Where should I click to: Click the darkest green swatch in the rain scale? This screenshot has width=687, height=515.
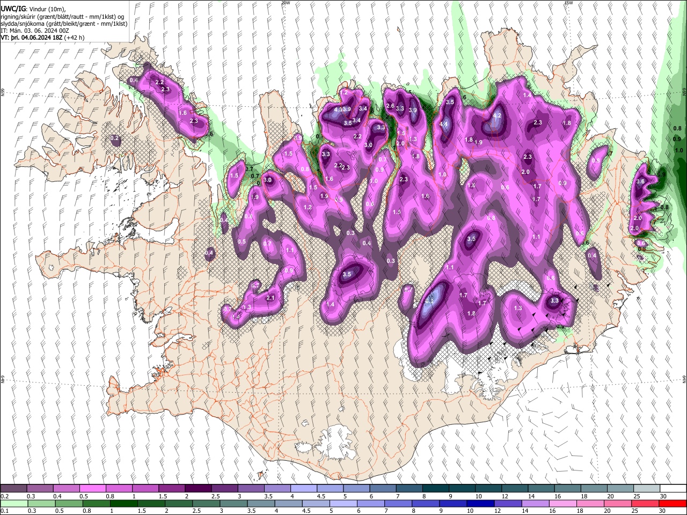point(123,503)
